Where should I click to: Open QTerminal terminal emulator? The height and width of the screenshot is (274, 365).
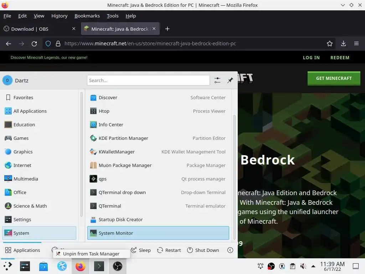[158, 206]
